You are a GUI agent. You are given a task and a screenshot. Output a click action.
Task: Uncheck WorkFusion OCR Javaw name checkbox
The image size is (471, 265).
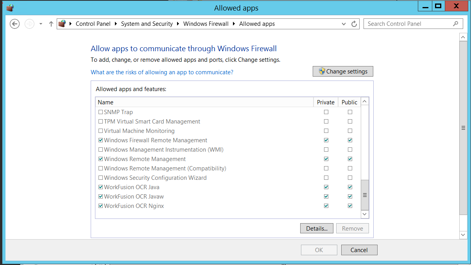click(x=101, y=197)
